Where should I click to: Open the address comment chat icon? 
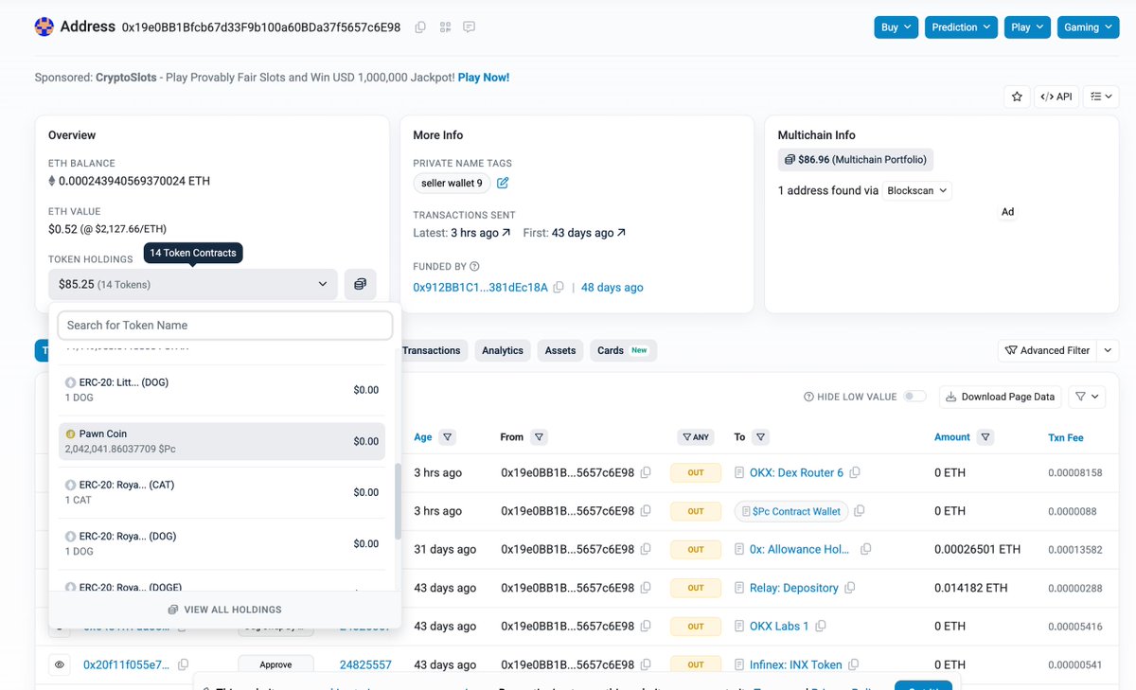pyautogui.click(x=469, y=27)
